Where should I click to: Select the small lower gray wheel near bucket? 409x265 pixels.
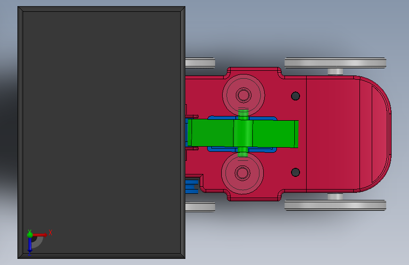(x=200, y=207)
